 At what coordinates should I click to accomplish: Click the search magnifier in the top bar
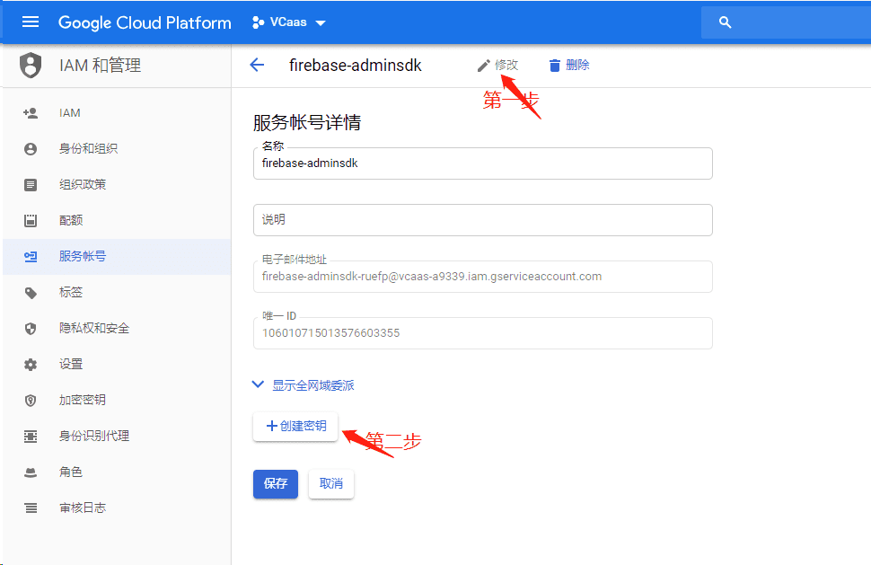click(x=724, y=21)
